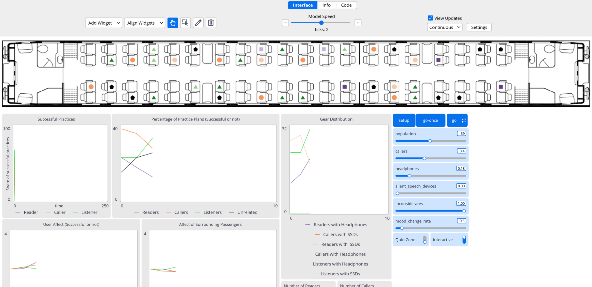
Task: Click the Settings button
Action: [x=479, y=27]
